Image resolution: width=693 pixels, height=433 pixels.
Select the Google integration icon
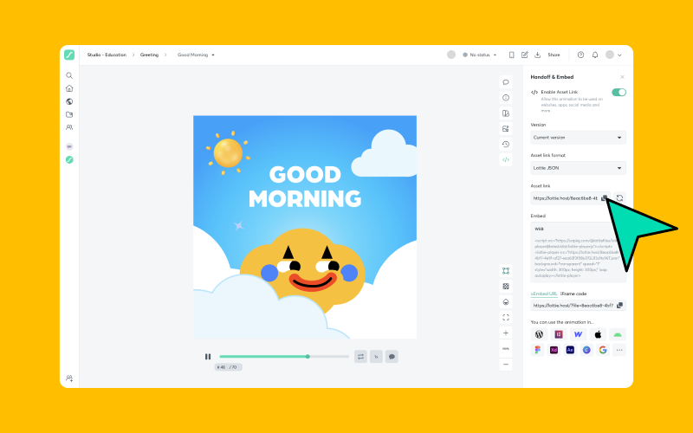coord(603,350)
